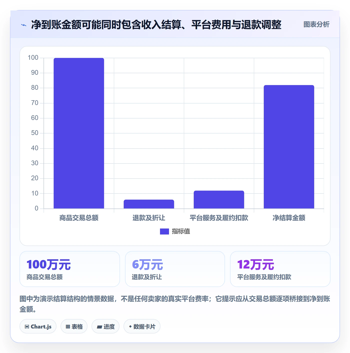The width and height of the screenshot is (350, 353).
Task: Click the description paragraph starting 图中为演示
Action: (175, 304)
